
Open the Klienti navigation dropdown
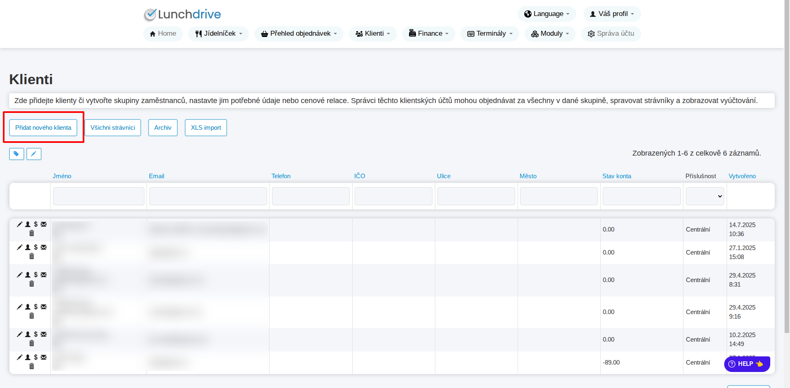(373, 34)
